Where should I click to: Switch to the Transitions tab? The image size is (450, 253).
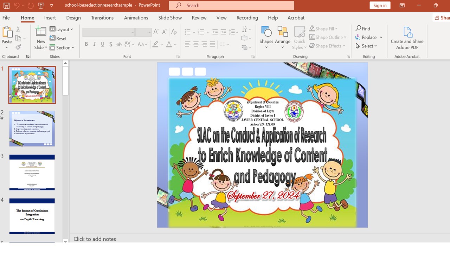[x=102, y=18]
